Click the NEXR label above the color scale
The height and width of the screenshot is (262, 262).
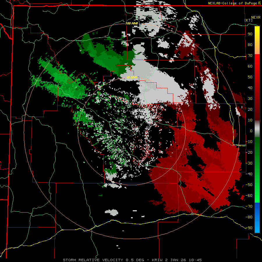pyautogui.click(x=256, y=17)
